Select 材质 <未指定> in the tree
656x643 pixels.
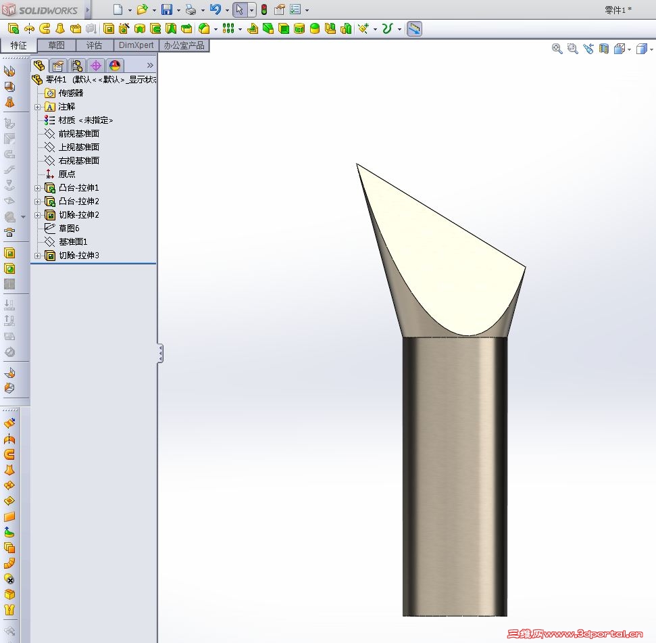pos(78,120)
